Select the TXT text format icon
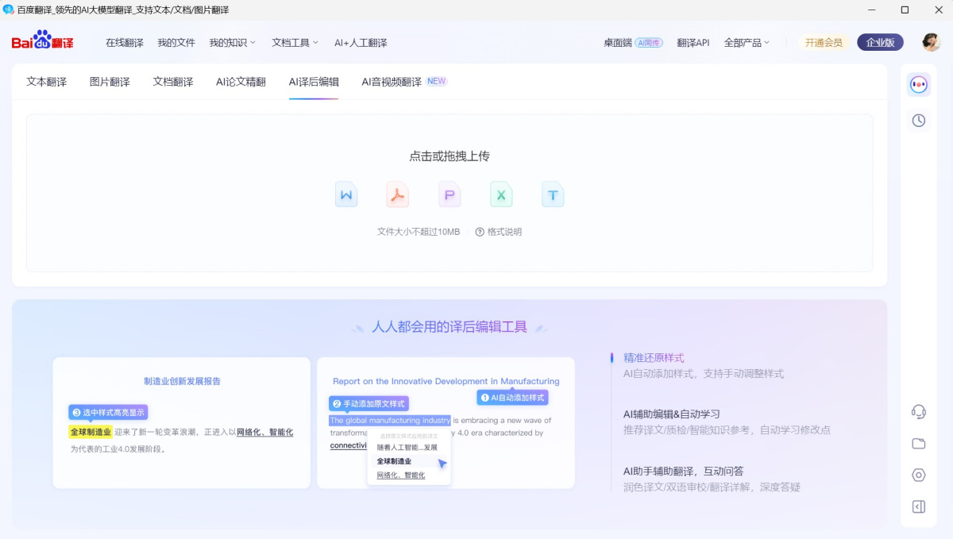Image resolution: width=953 pixels, height=539 pixels. (553, 193)
